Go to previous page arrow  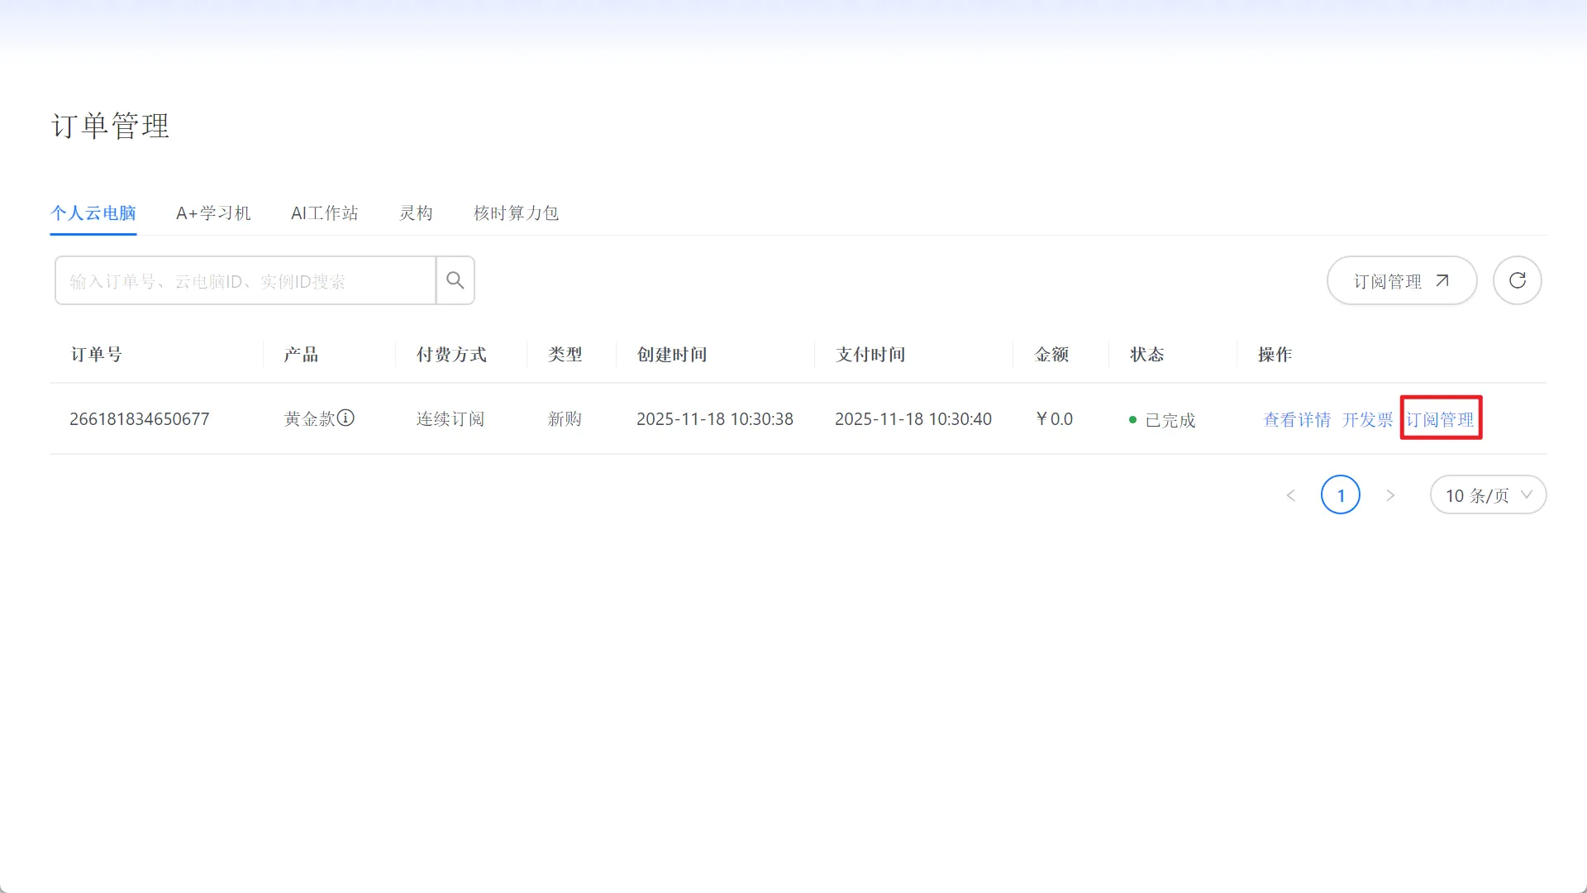(x=1291, y=495)
